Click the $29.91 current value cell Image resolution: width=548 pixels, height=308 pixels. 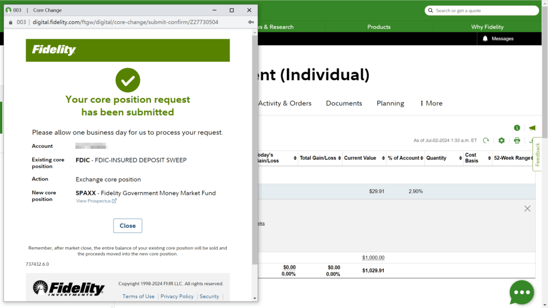(x=376, y=191)
